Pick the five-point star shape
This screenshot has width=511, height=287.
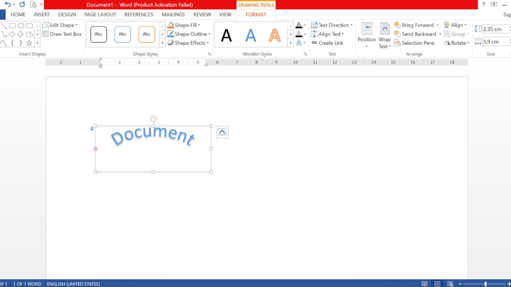tap(29, 43)
